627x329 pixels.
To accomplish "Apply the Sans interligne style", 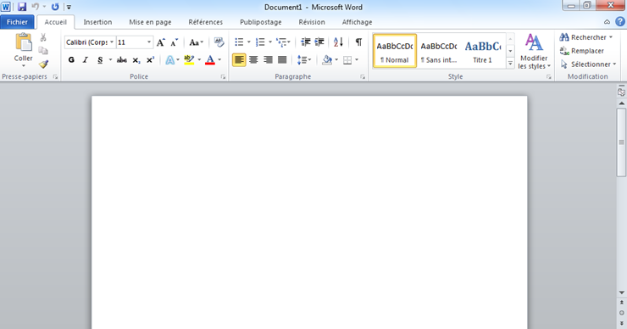I will [x=439, y=51].
